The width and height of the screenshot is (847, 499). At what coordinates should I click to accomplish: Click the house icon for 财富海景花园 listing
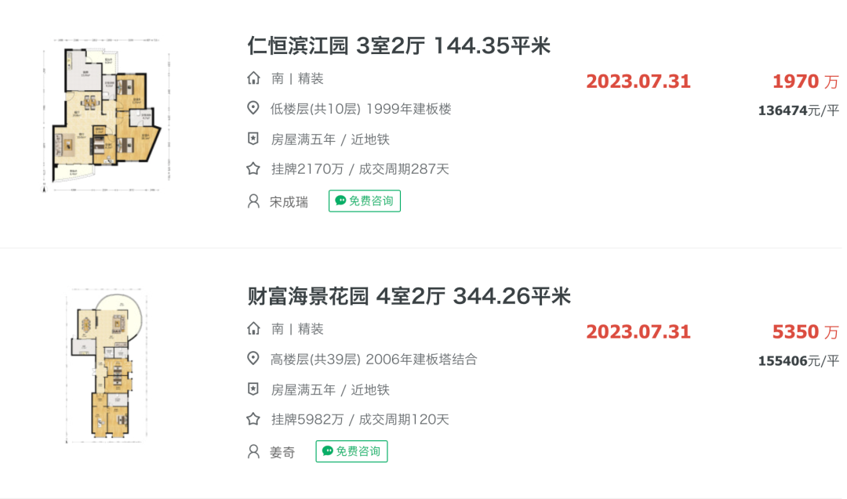[253, 328]
